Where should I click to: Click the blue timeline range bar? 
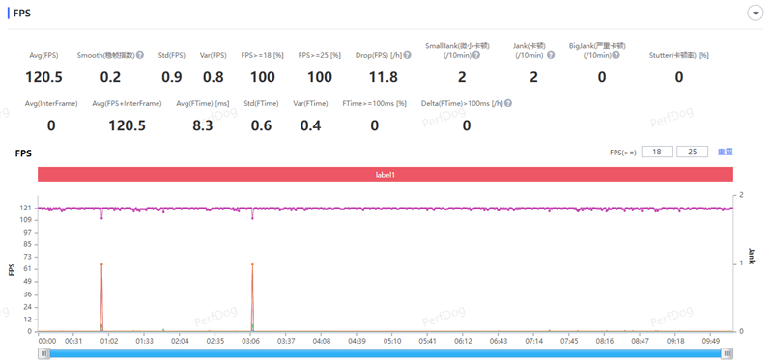(x=386, y=353)
